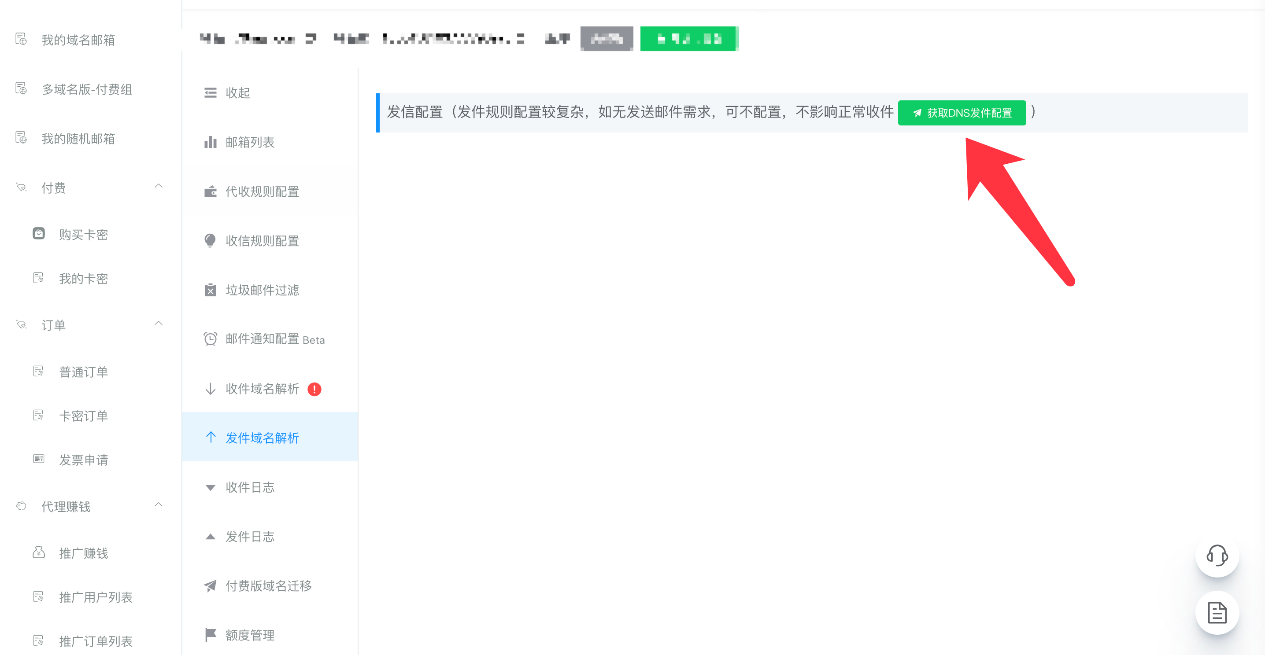Click the alarm clock icon for 邮件通知配置
Image resolution: width=1265 pixels, height=655 pixels.
coord(210,339)
